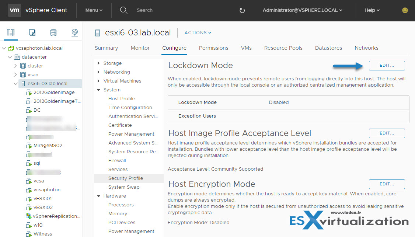Edit the Lockdown Mode settings

(387, 65)
